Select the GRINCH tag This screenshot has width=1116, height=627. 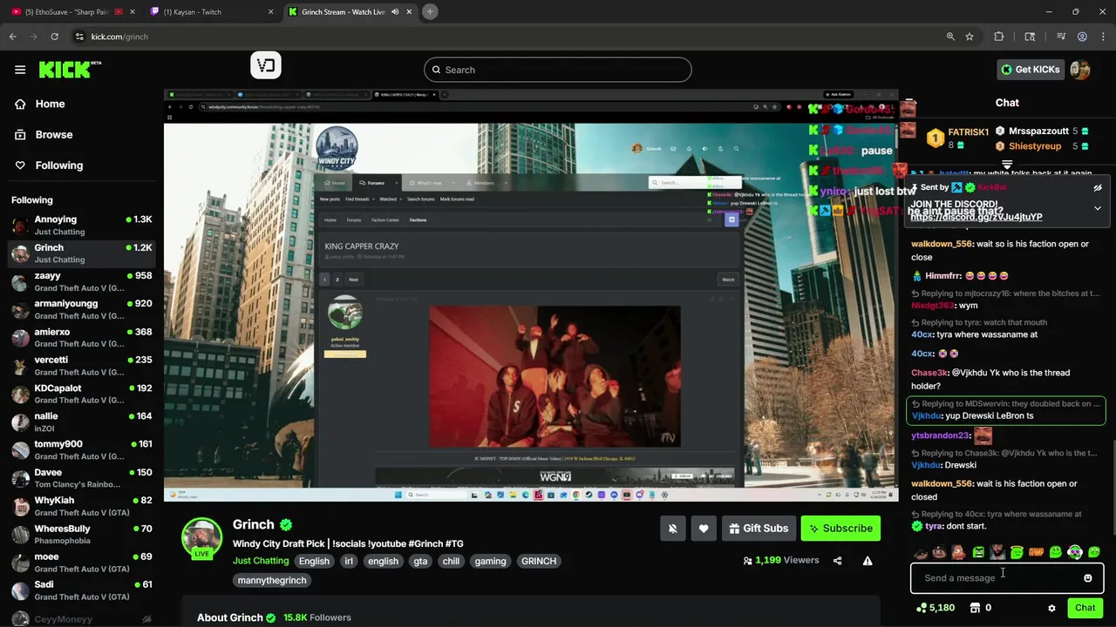click(x=539, y=561)
